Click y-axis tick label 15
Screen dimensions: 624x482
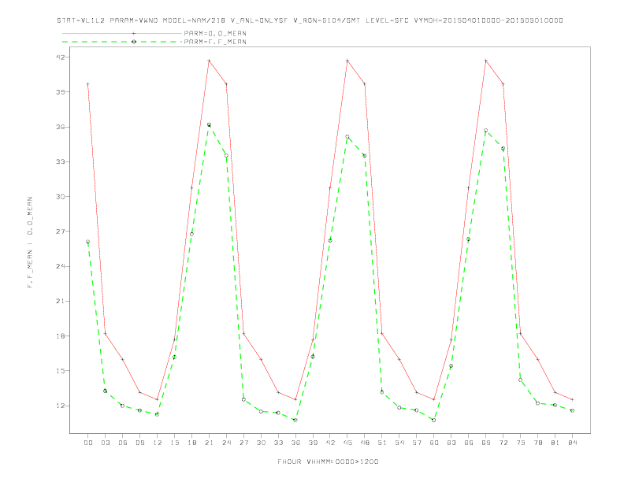coord(61,371)
